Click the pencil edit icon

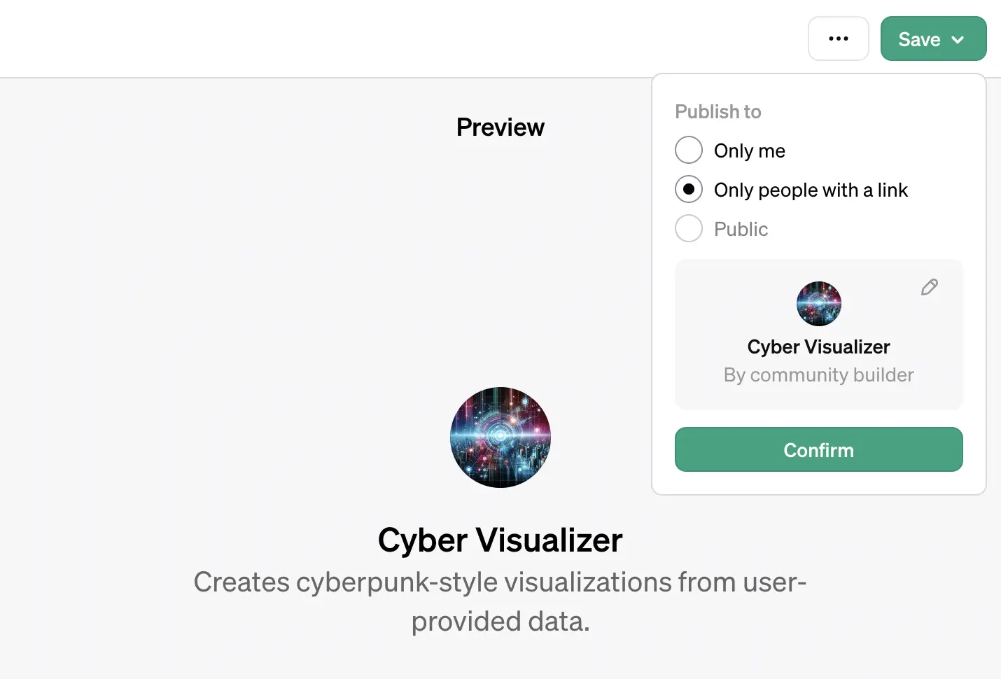tap(929, 287)
